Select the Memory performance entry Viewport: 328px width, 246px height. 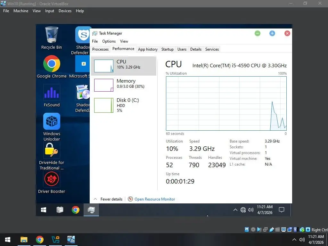124,85
